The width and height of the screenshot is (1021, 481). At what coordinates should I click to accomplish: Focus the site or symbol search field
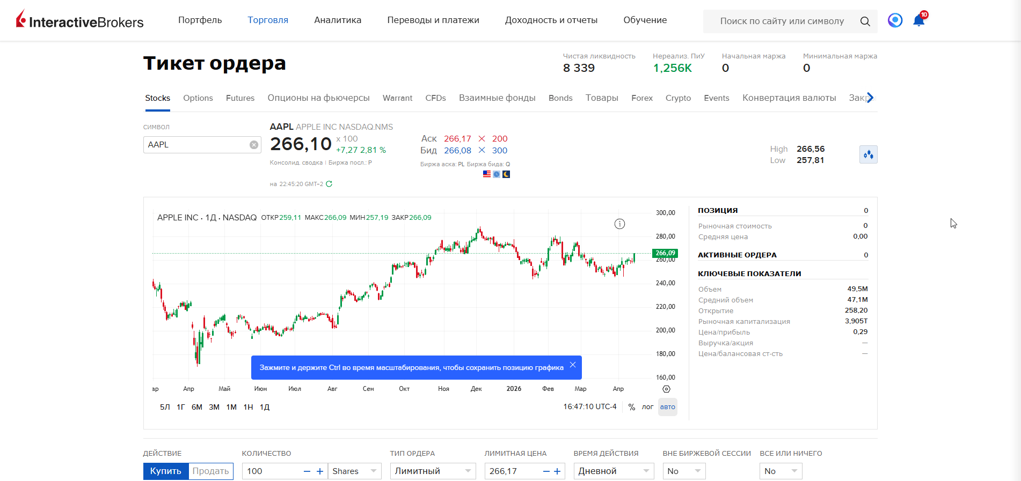tap(782, 21)
